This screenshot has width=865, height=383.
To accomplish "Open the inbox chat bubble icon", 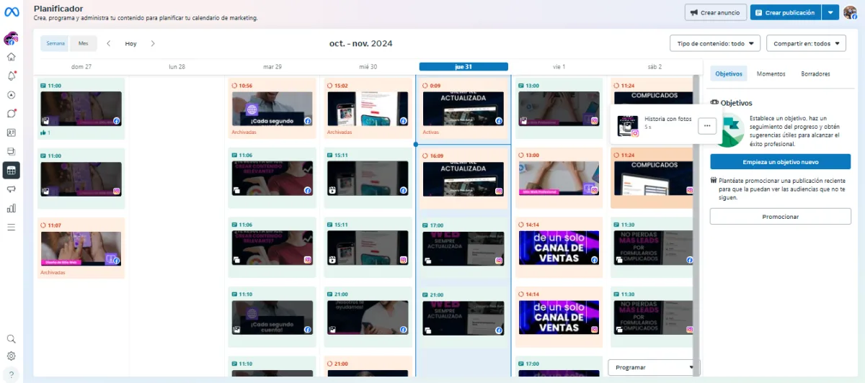I will (11, 114).
